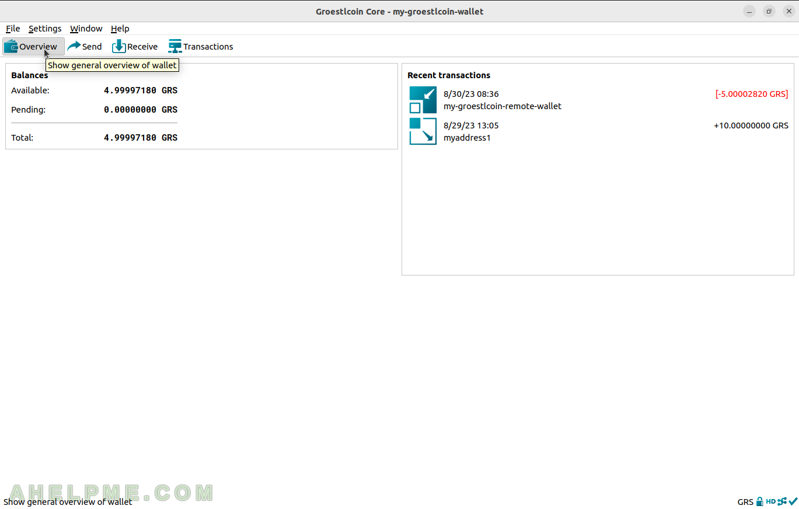Image resolution: width=799 pixels, height=509 pixels.
Task: Open the Help menu
Action: (x=120, y=29)
